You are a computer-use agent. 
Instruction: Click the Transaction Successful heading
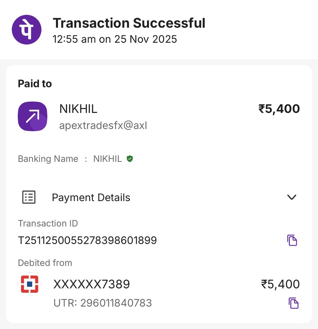pyautogui.click(x=129, y=23)
